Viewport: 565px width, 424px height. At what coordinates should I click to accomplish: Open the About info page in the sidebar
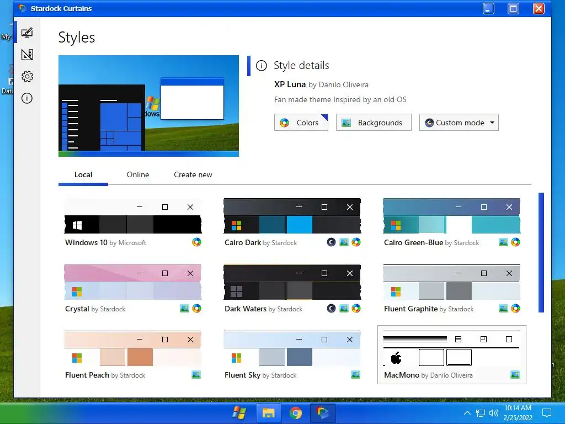pos(27,98)
